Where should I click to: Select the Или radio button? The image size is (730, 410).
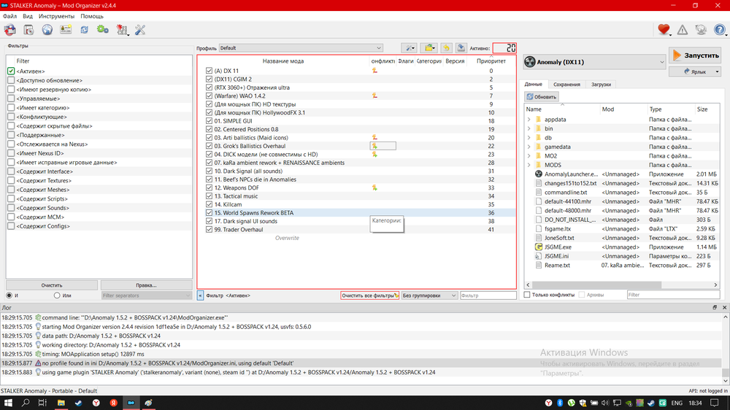[x=57, y=295]
